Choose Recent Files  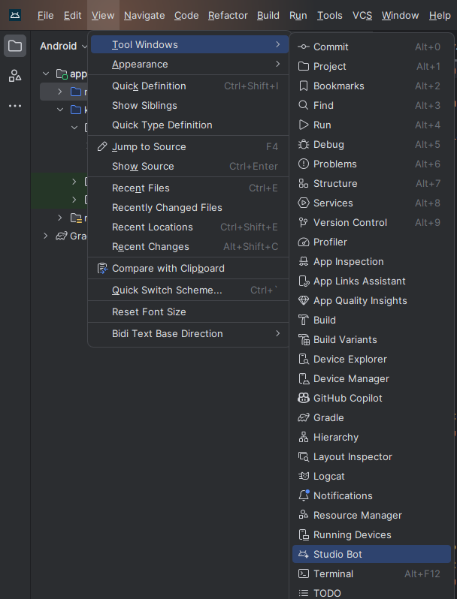pos(189,188)
